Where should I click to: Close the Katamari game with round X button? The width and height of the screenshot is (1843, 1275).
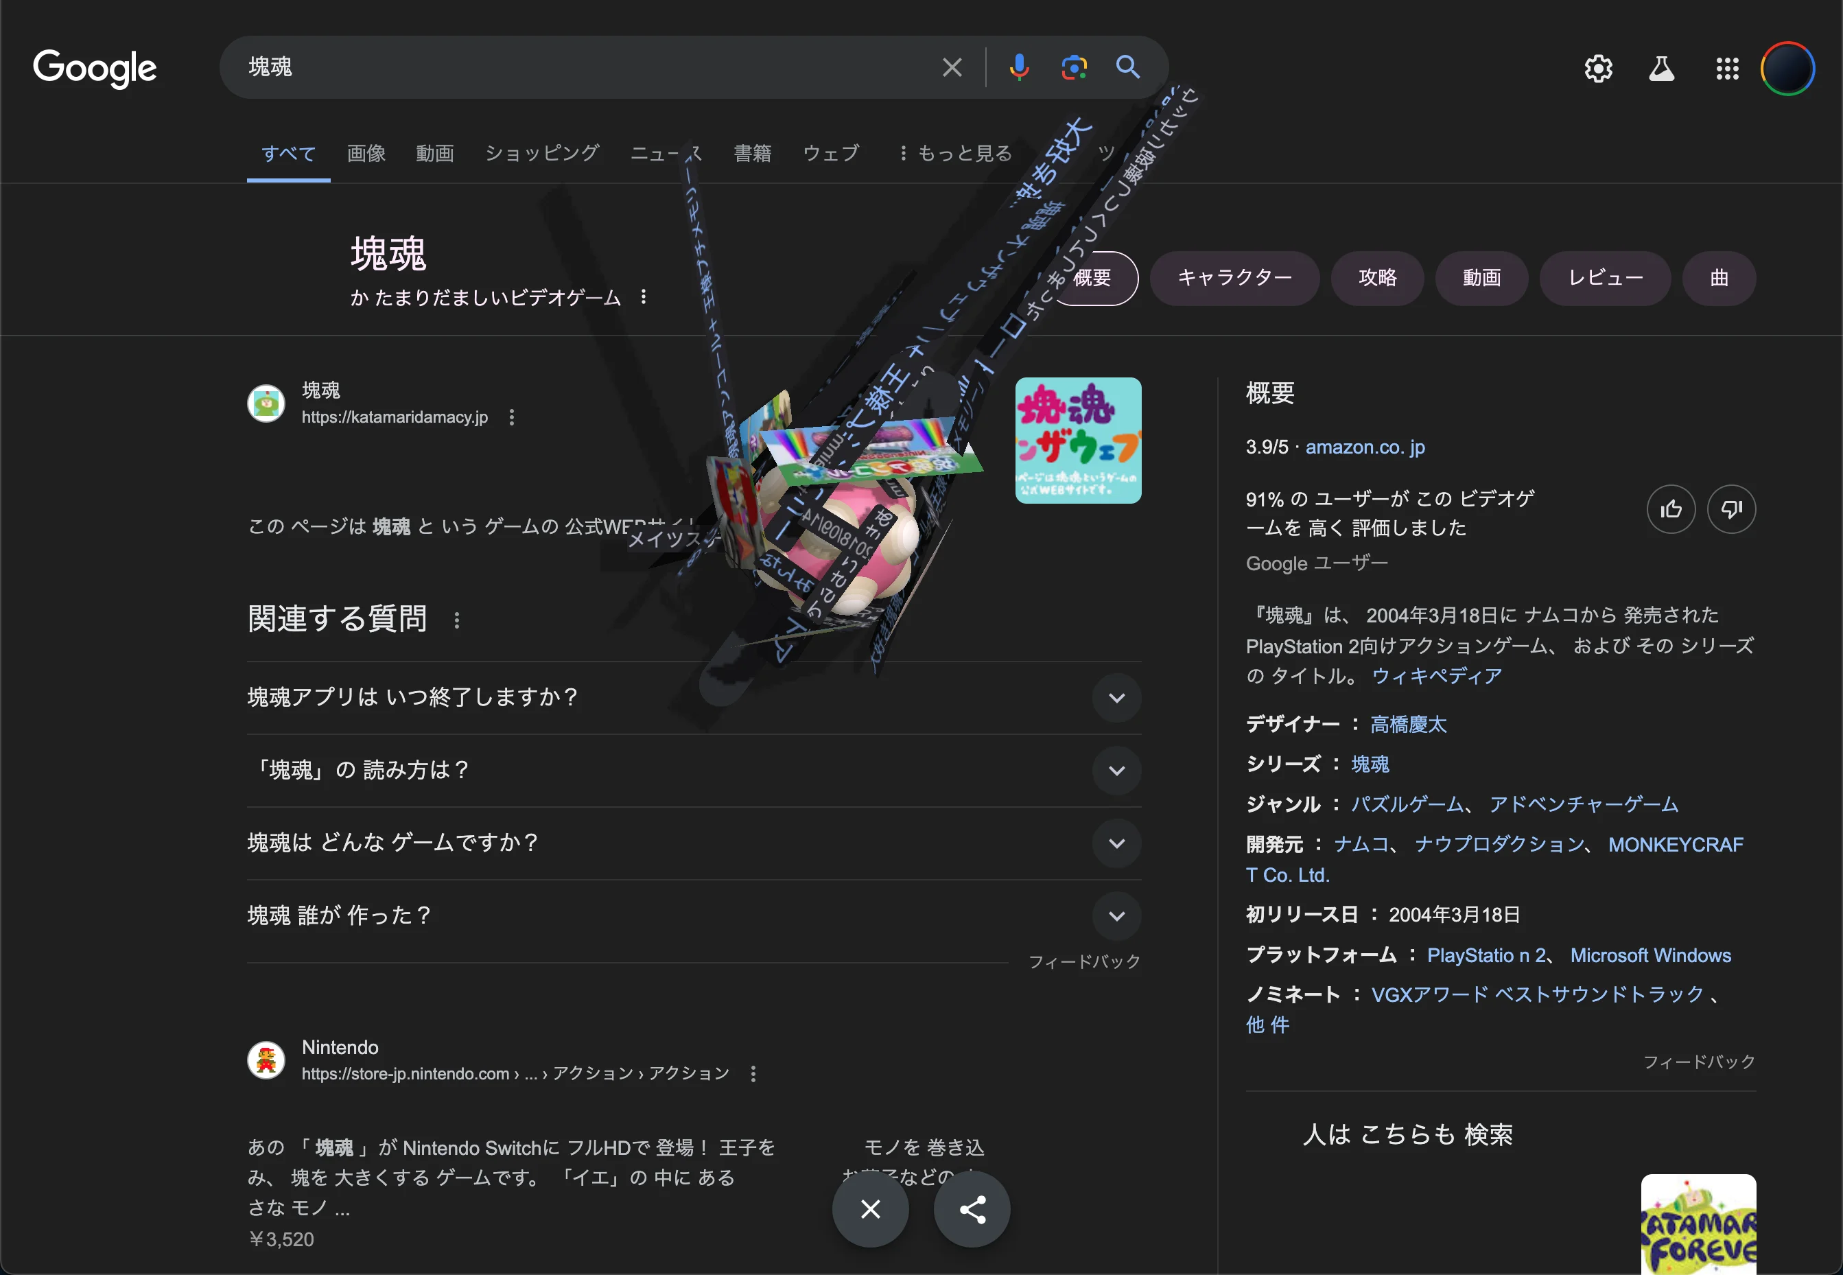click(870, 1208)
